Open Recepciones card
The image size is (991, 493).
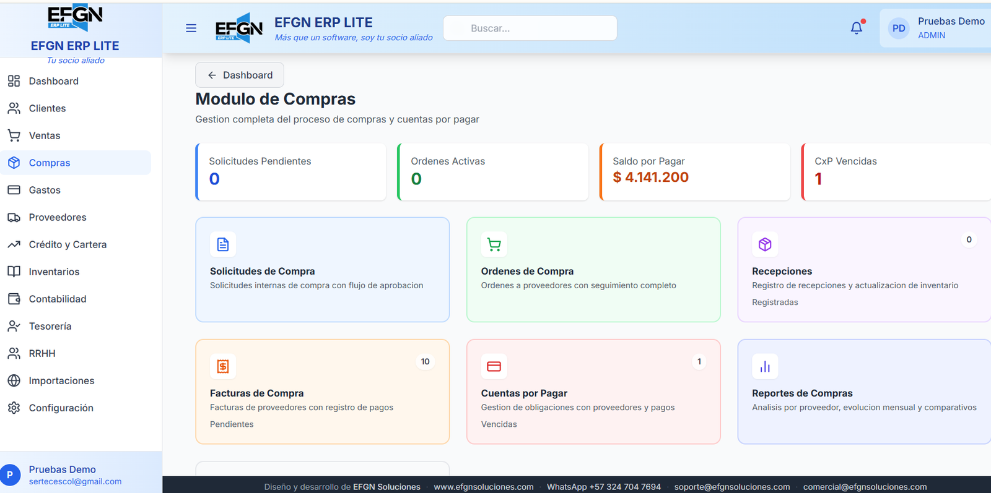[864, 270]
